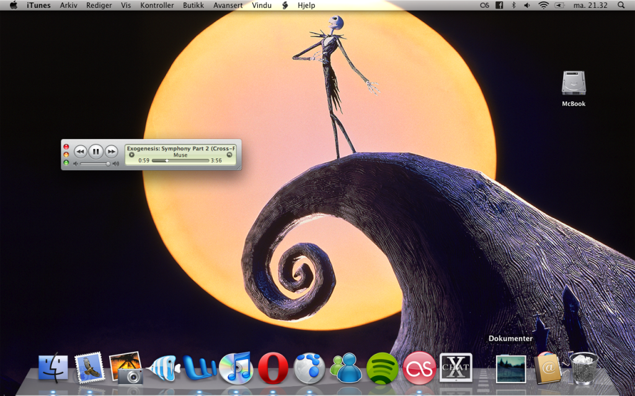This screenshot has width=635, height=396.
Task: Click the Last.fm status icon in menu bar
Action: [484, 5]
